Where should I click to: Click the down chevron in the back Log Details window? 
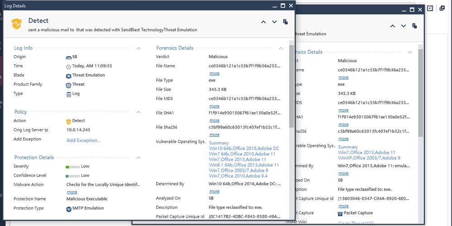pyautogui.click(x=404, y=26)
